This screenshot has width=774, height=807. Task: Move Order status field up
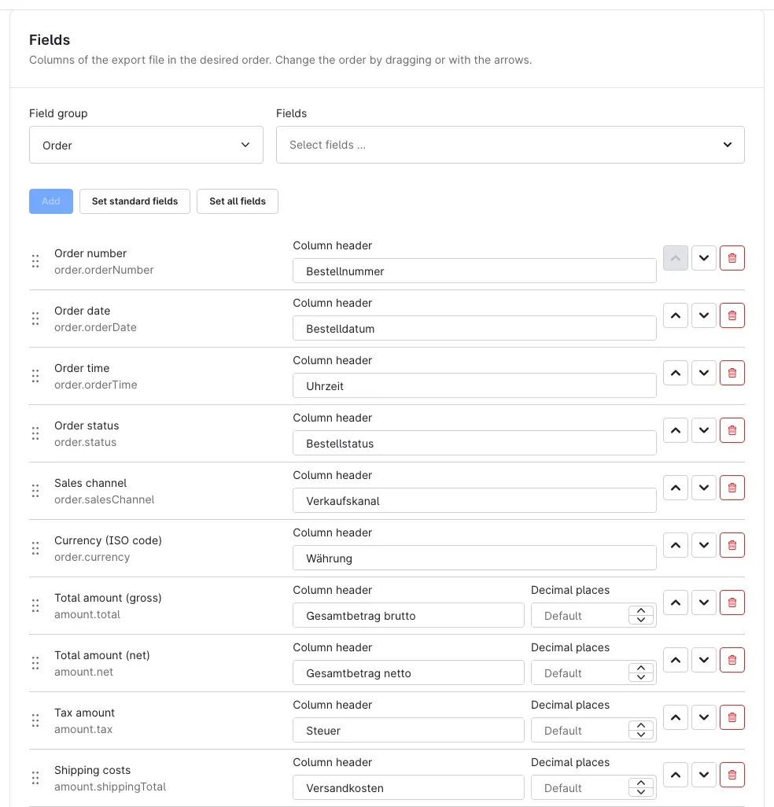click(676, 430)
